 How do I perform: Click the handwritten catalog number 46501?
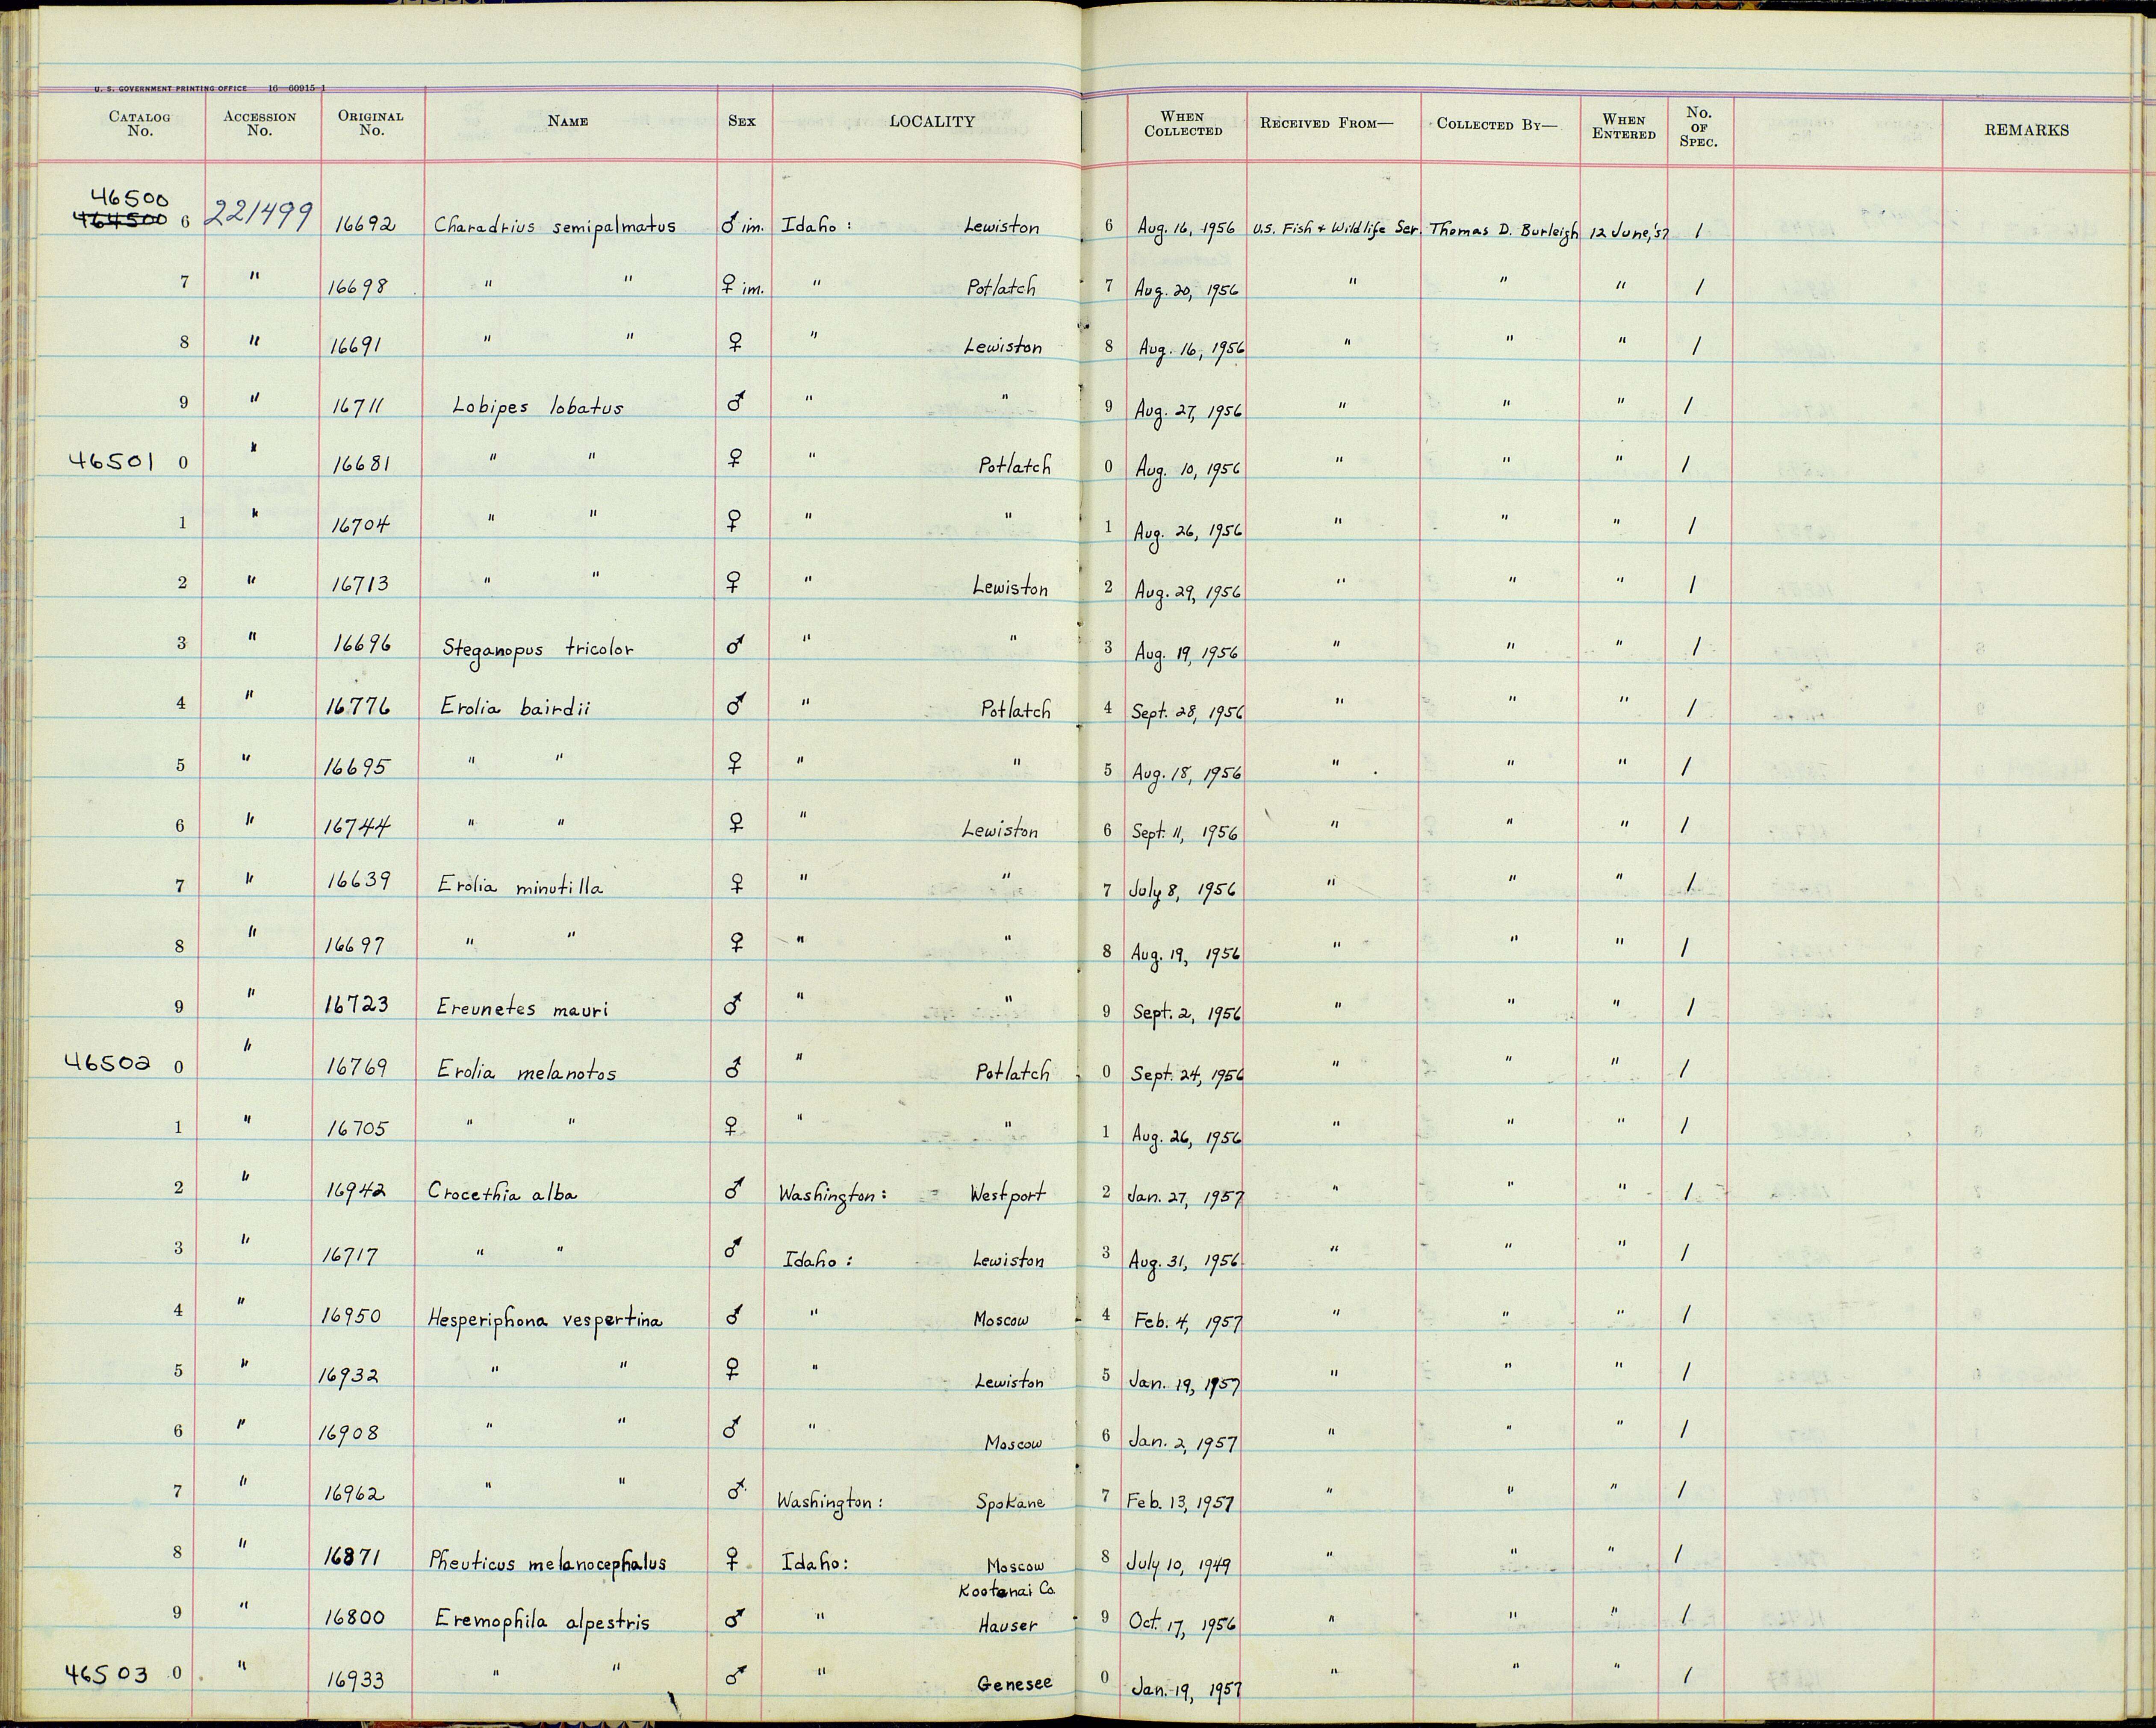111,461
